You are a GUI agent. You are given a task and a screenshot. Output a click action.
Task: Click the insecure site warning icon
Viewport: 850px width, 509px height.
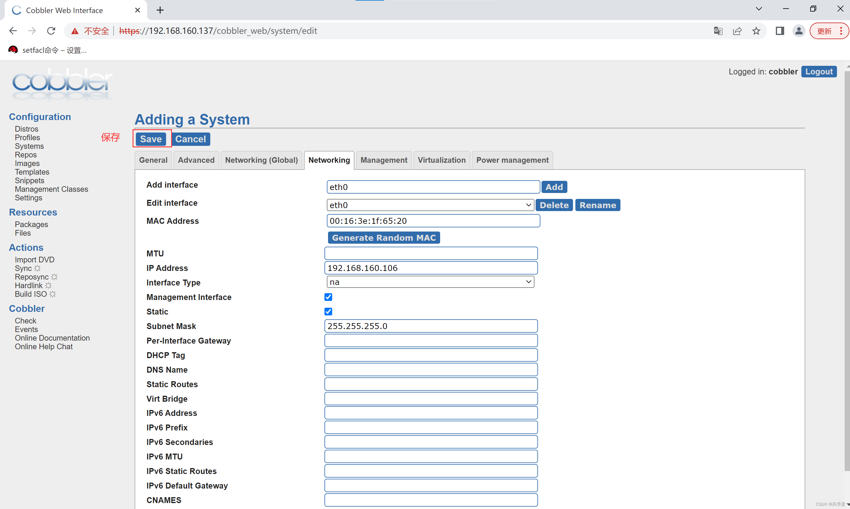[x=74, y=31]
